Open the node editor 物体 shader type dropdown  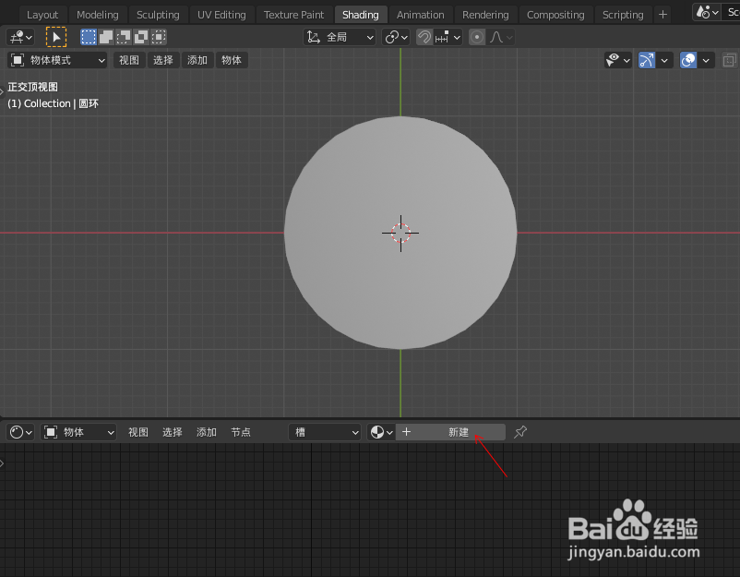click(78, 432)
